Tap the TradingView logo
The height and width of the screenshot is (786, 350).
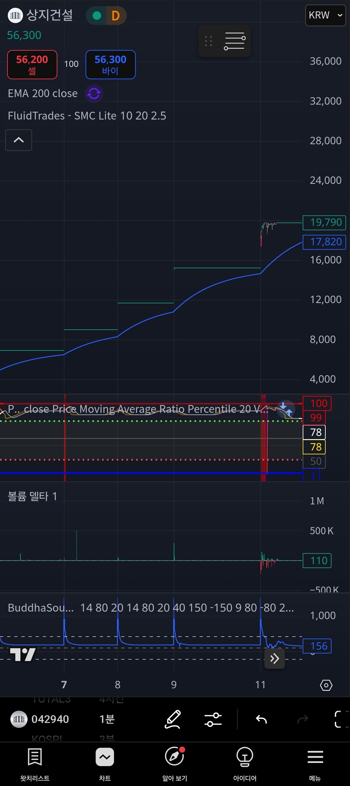click(23, 654)
